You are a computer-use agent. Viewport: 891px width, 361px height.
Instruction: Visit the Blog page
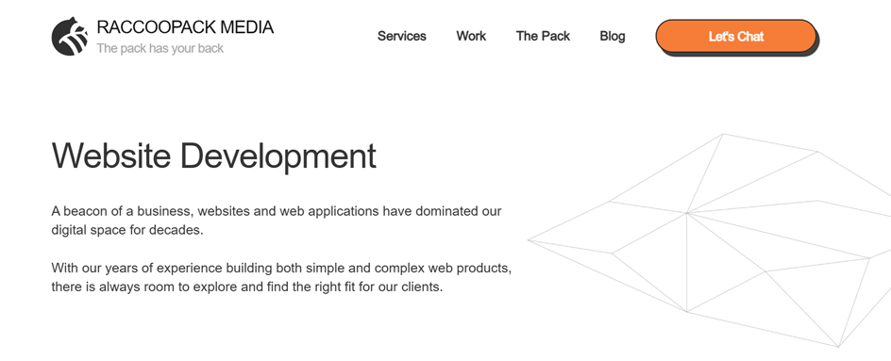coord(612,37)
